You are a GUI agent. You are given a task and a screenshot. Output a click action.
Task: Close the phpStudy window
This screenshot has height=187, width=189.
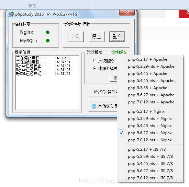click(x=127, y=13)
